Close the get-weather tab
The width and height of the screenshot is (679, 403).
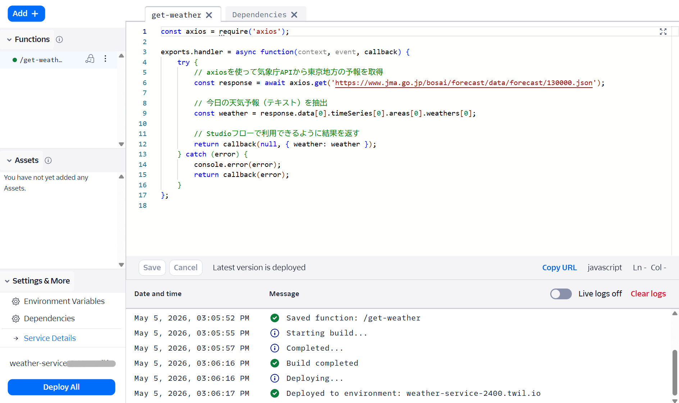[x=209, y=15]
